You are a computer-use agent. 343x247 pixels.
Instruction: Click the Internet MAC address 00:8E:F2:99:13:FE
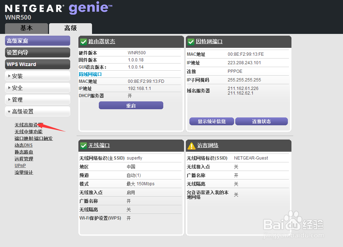246,54
